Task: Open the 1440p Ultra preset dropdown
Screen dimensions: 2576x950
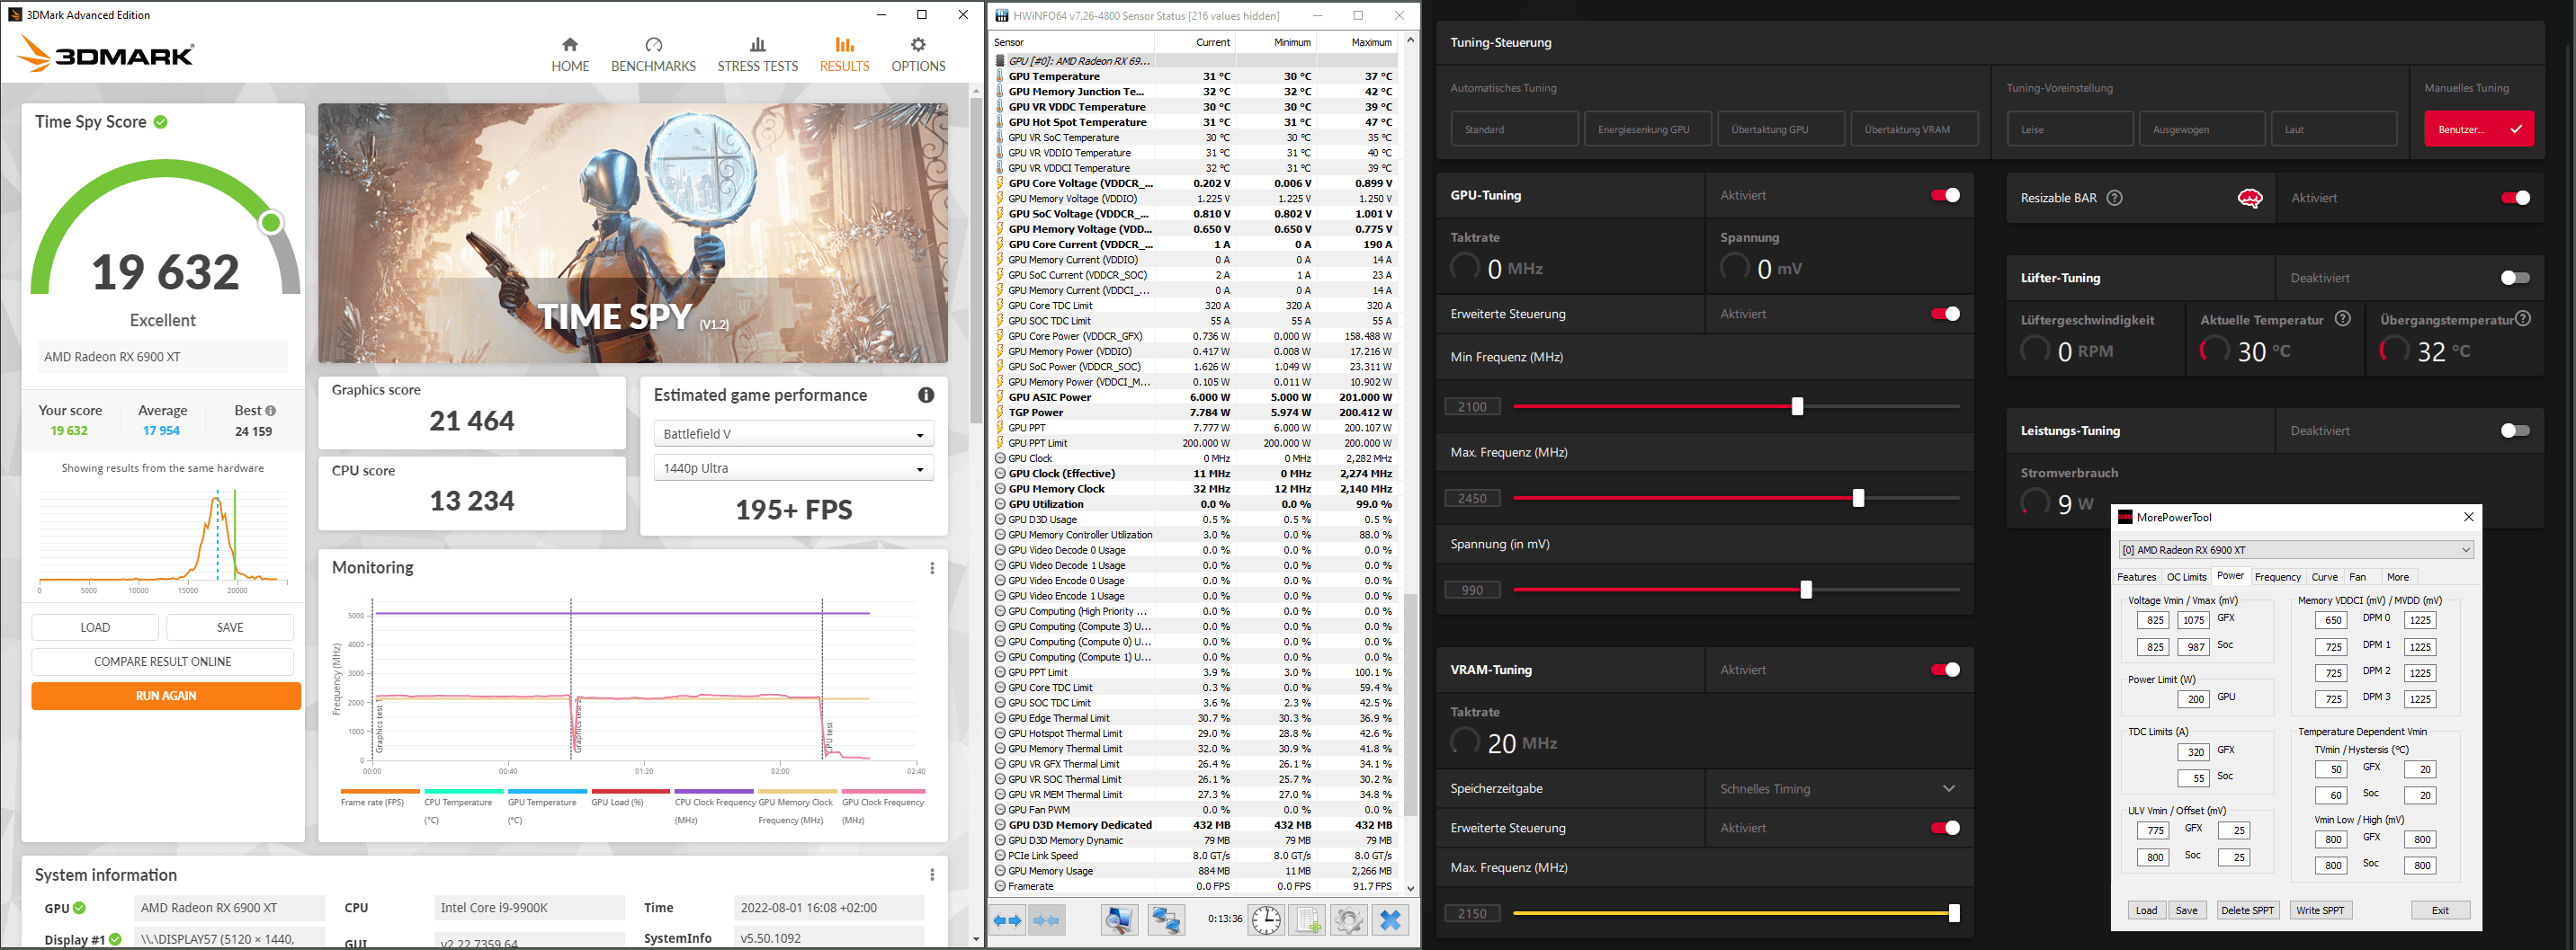Action: tap(794, 467)
